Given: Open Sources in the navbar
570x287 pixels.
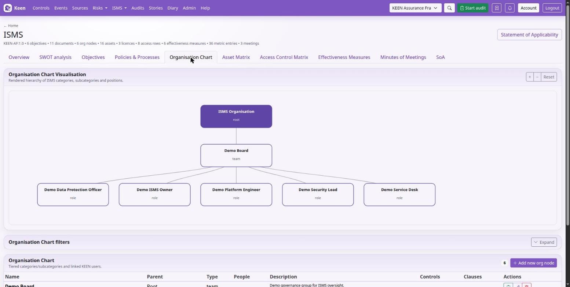Looking at the screenshot, I should click(80, 8).
